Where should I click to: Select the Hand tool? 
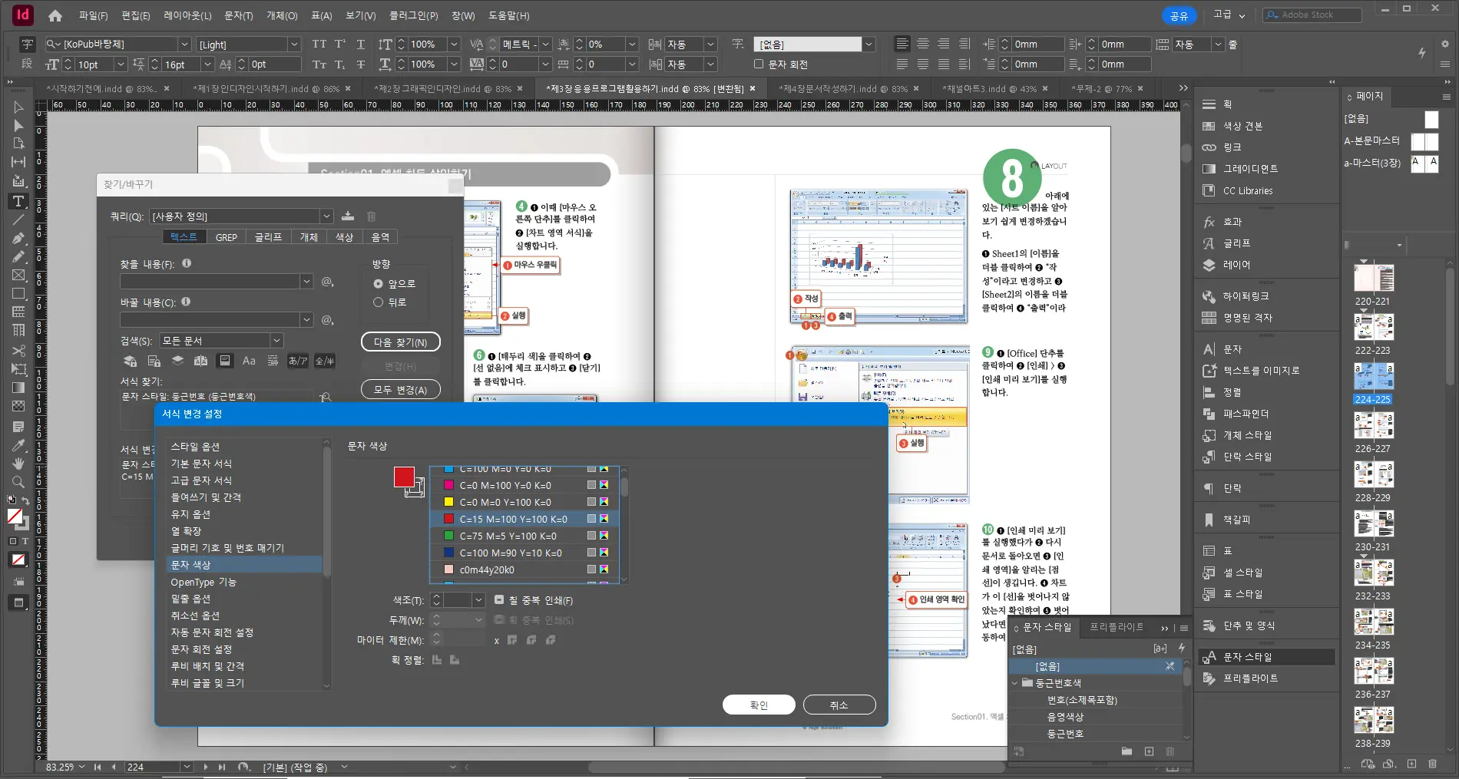click(18, 464)
